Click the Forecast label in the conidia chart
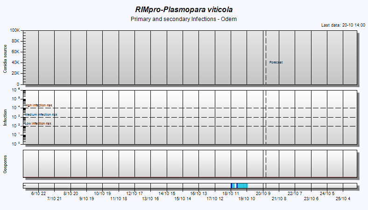Screen dimensions: 368x210 (276, 63)
